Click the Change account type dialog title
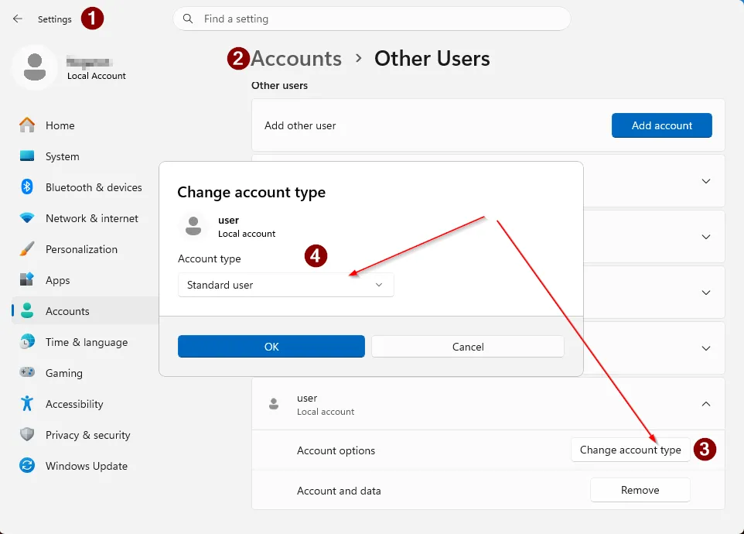The image size is (744, 534). (x=251, y=192)
